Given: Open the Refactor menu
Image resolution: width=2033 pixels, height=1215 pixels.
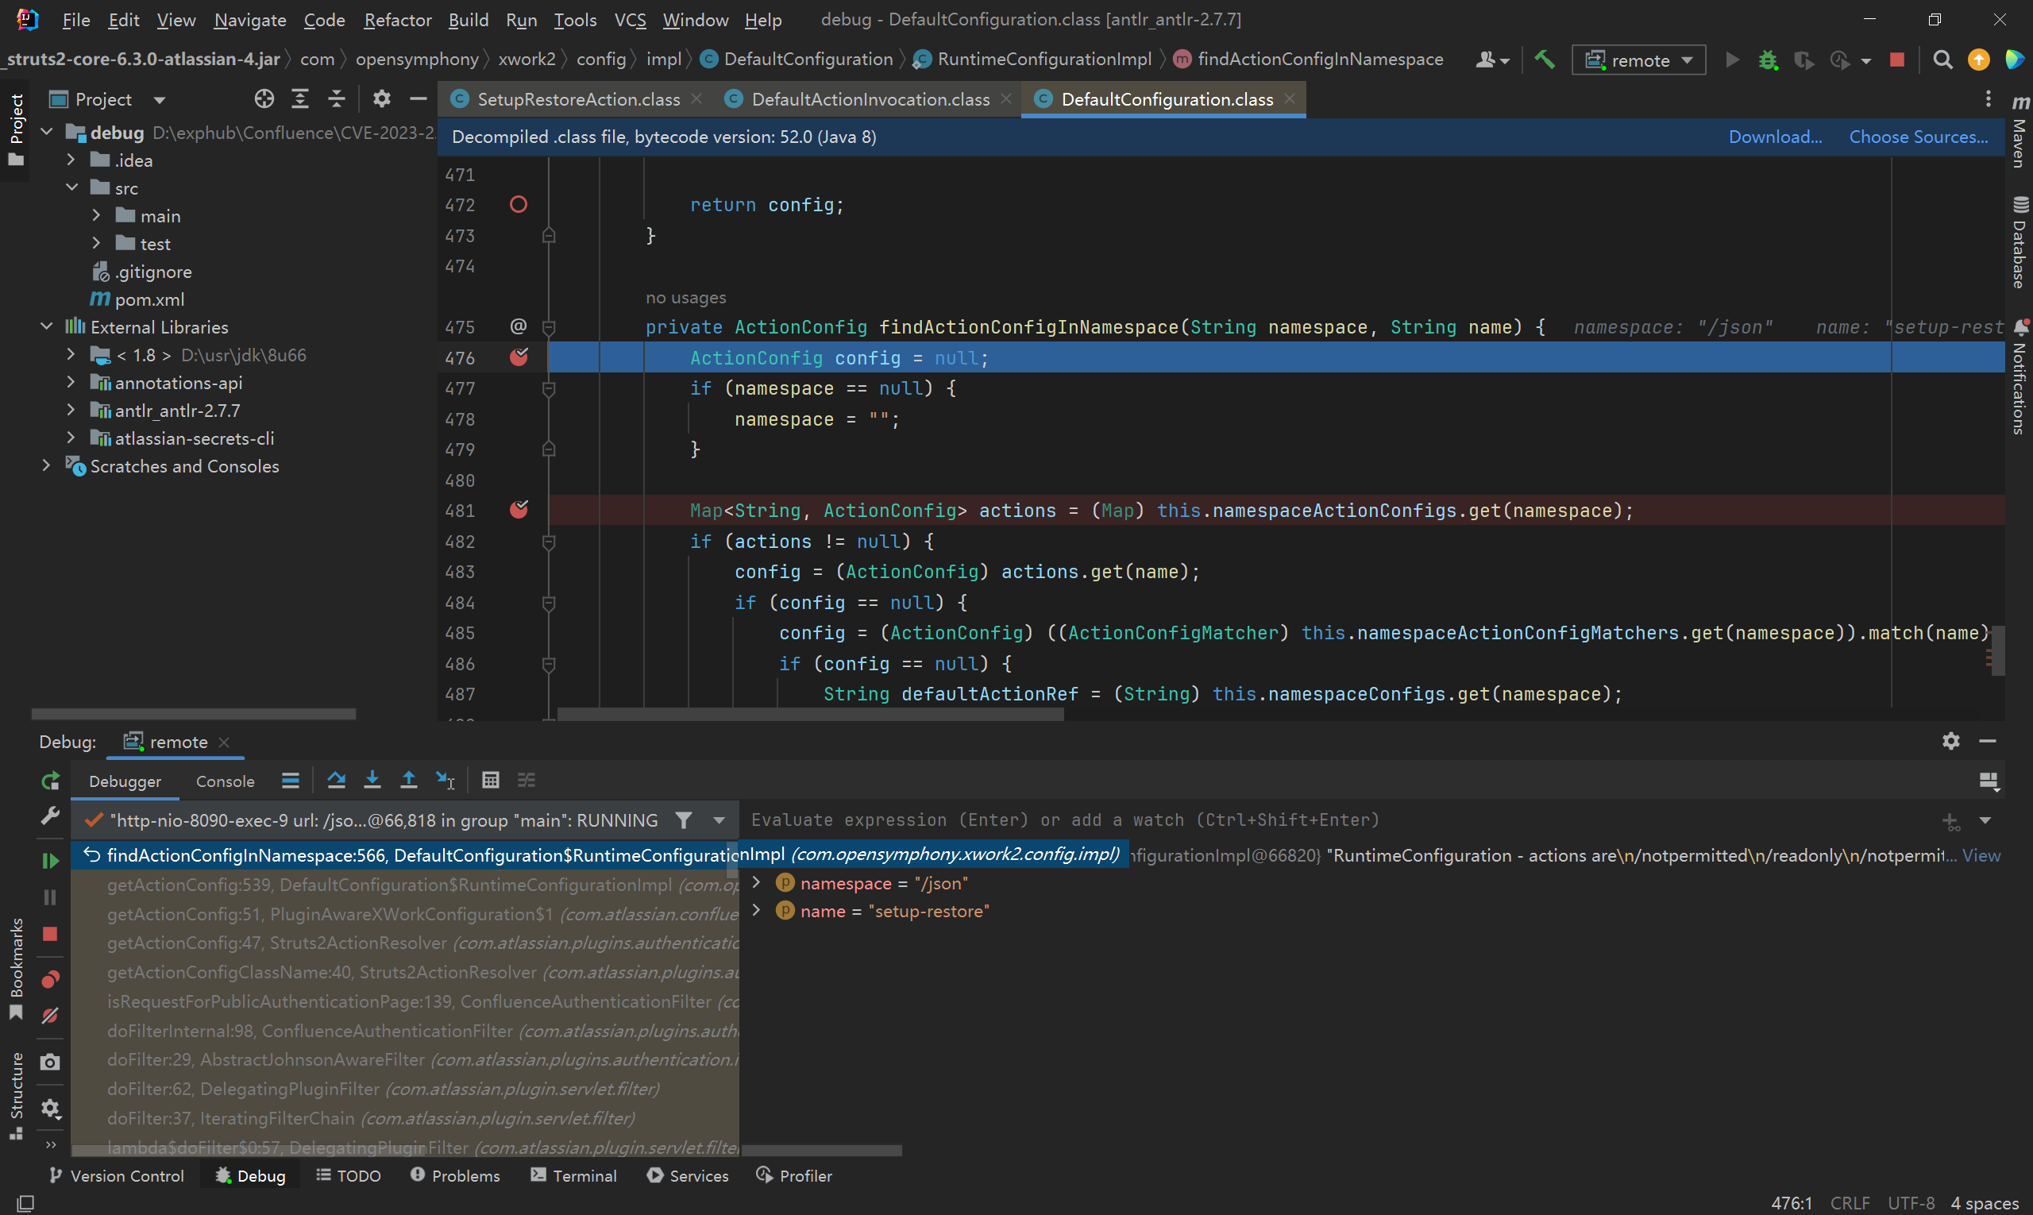Looking at the screenshot, I should (x=397, y=20).
